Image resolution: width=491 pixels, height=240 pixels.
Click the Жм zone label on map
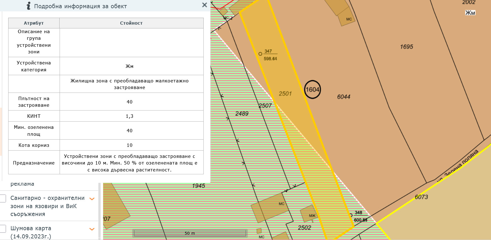point(470,13)
